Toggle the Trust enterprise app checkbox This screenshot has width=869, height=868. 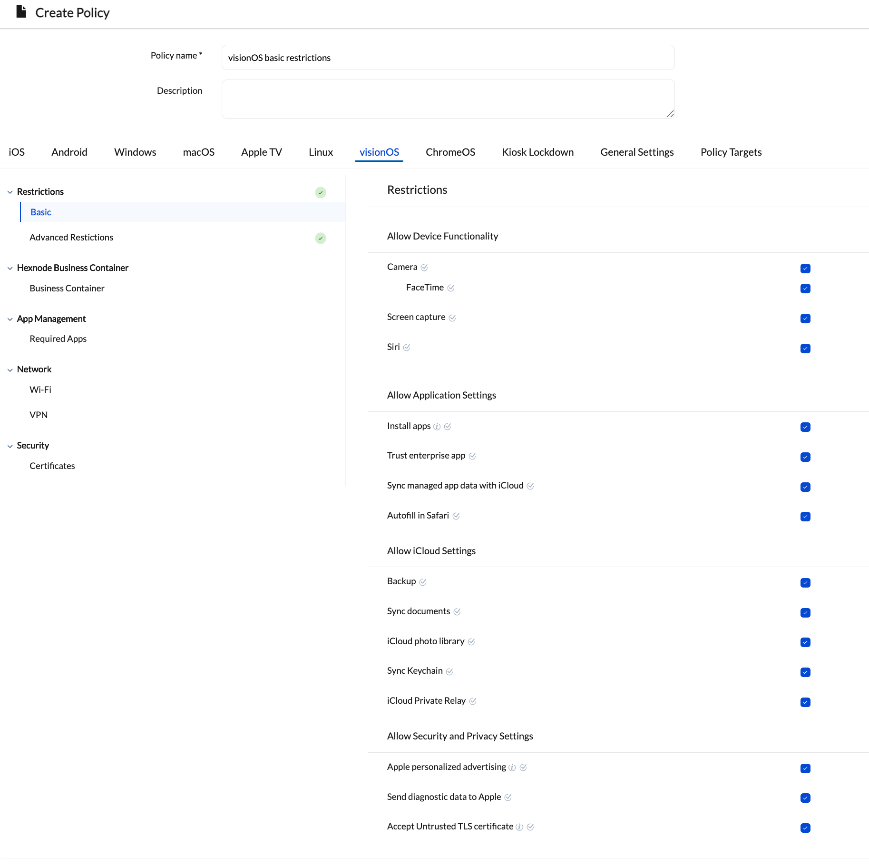pyautogui.click(x=805, y=457)
